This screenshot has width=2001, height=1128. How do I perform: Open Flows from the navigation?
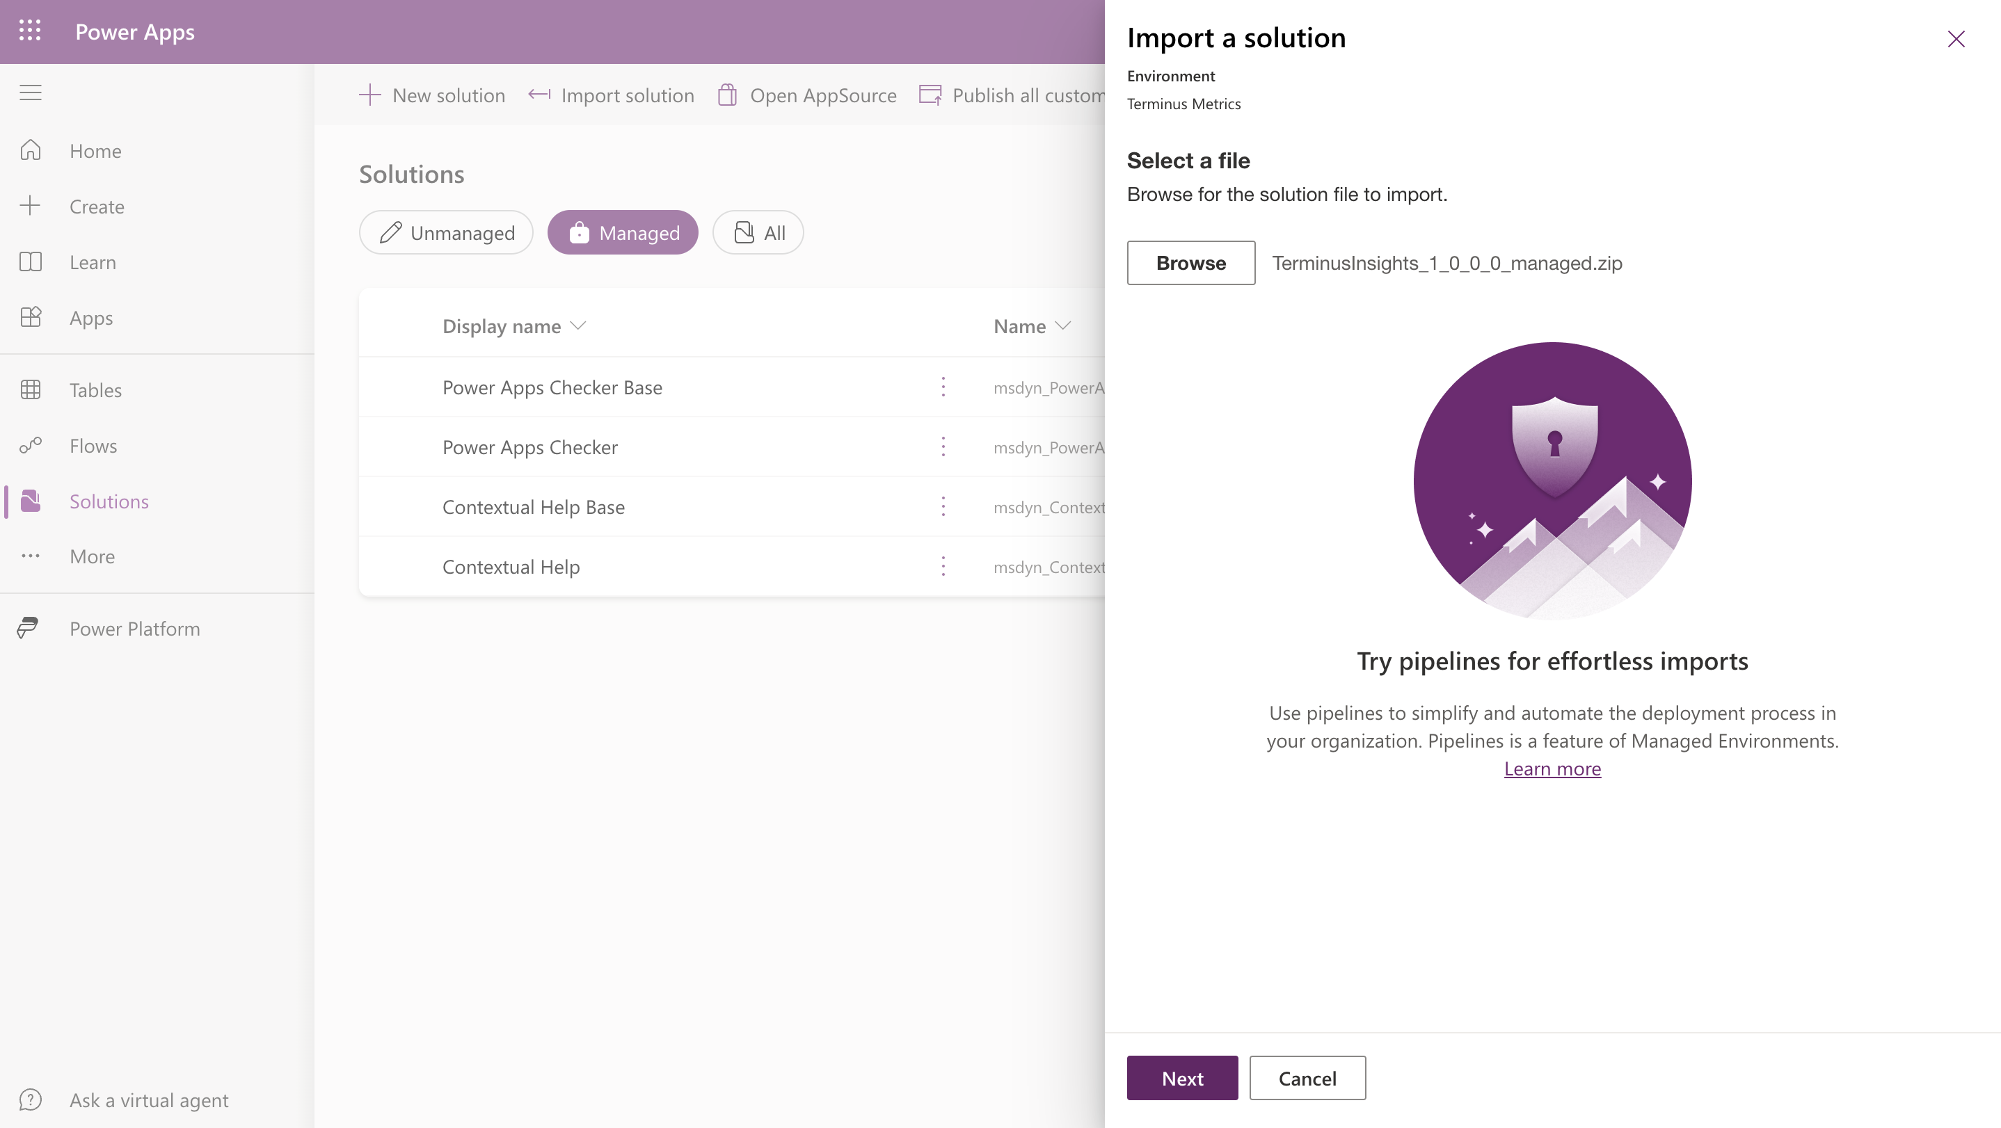[x=93, y=446]
